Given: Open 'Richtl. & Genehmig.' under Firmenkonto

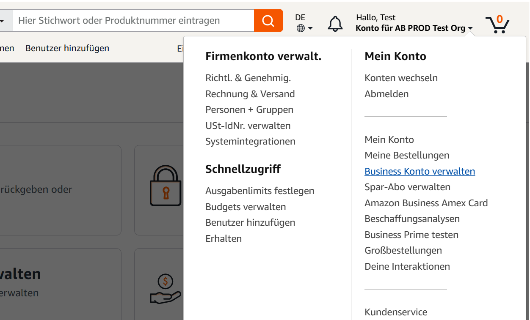Looking at the screenshot, I should coord(248,78).
